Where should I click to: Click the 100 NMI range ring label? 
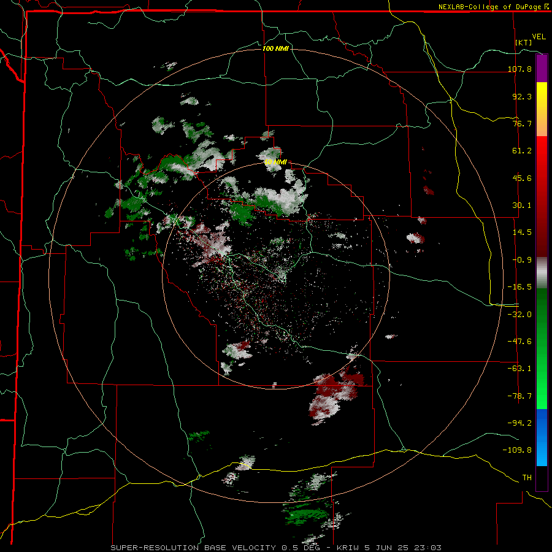tap(275, 48)
